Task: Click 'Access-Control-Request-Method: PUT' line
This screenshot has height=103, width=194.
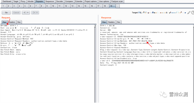Action: coord(17,39)
